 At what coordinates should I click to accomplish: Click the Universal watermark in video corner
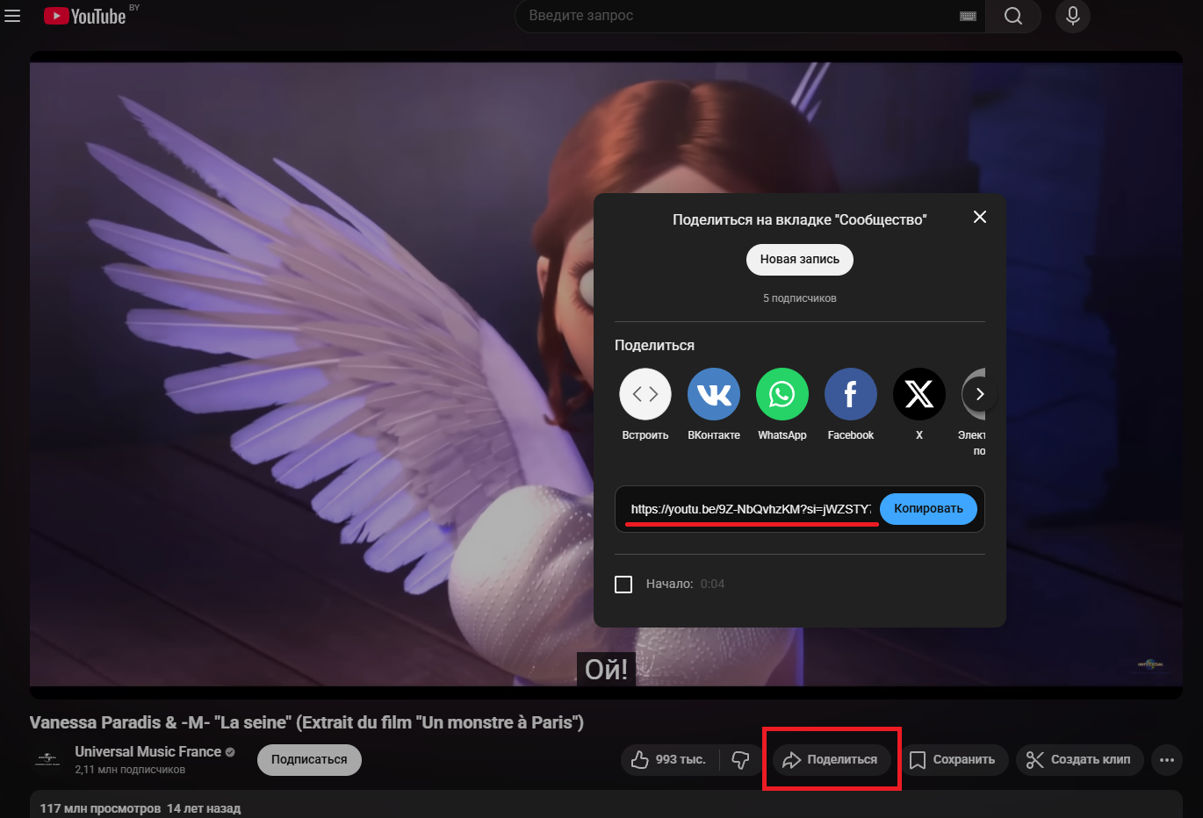coord(1150,664)
